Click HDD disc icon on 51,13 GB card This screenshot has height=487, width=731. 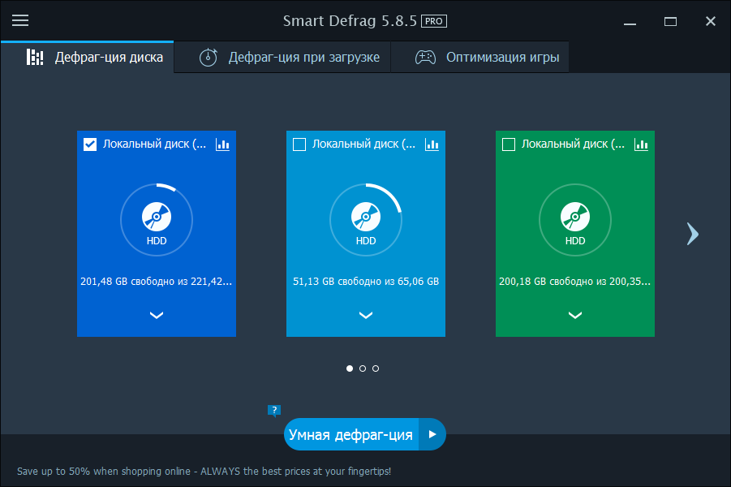tap(366, 217)
